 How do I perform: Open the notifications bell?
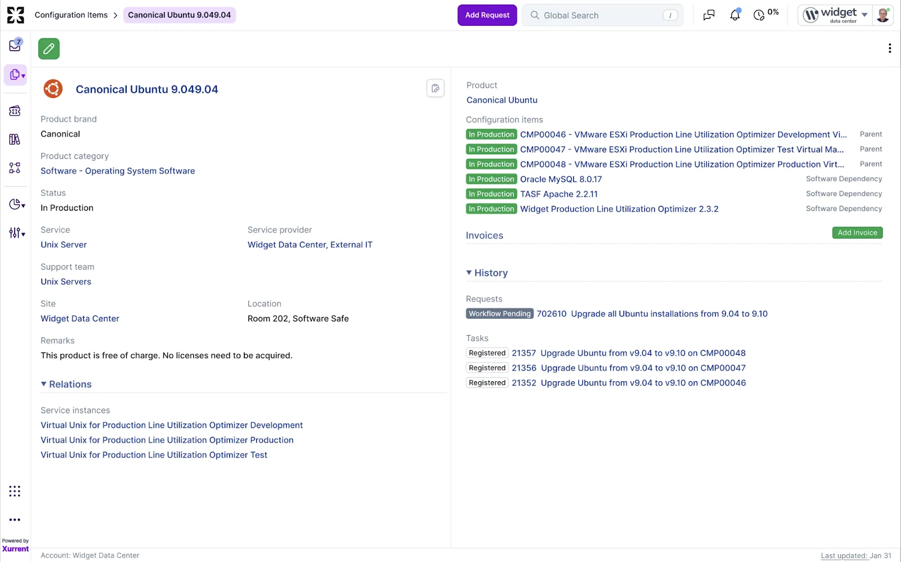coord(735,15)
